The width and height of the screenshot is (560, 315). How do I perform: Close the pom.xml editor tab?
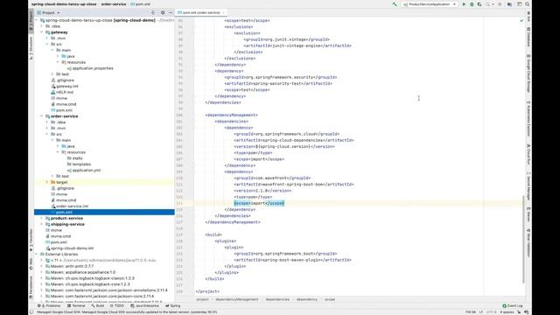tap(224, 12)
